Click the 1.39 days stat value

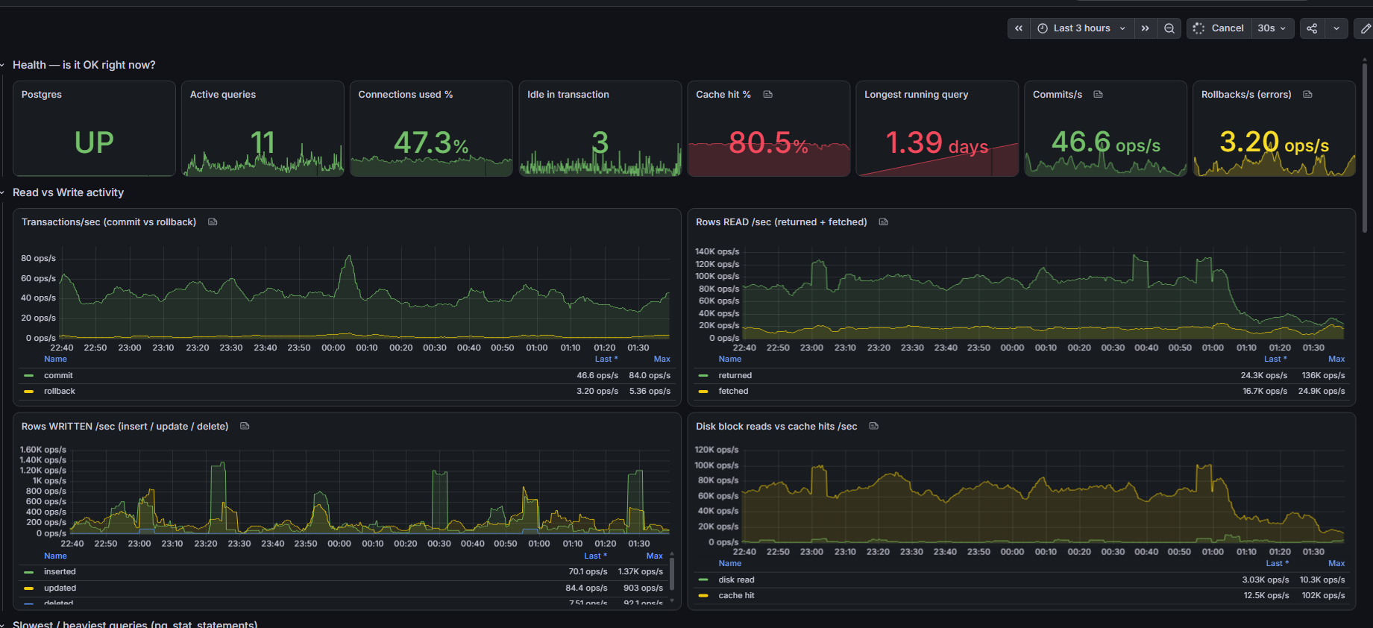tap(937, 142)
